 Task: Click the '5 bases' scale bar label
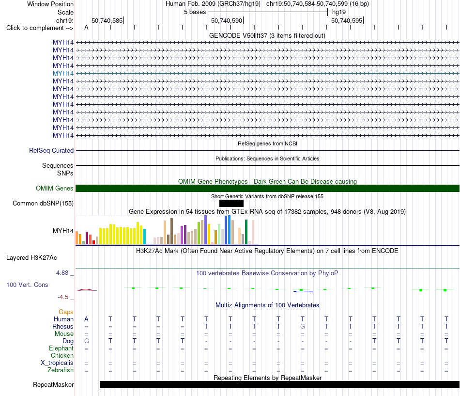click(x=195, y=12)
